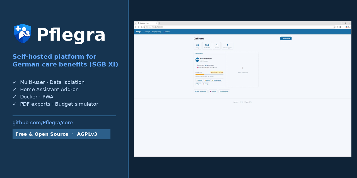Screen dimensions: 357x178
Task: Open the tab search chevron in browser
Action: pos(136,23)
